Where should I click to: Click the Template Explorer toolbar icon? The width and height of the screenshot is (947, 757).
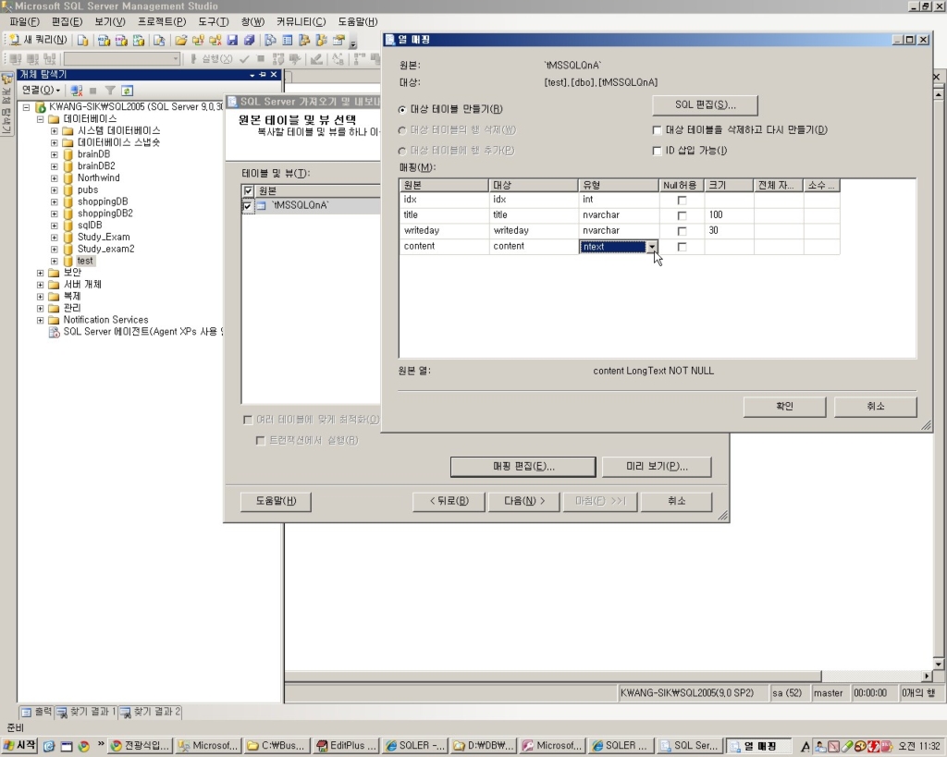pyautogui.click(x=321, y=41)
